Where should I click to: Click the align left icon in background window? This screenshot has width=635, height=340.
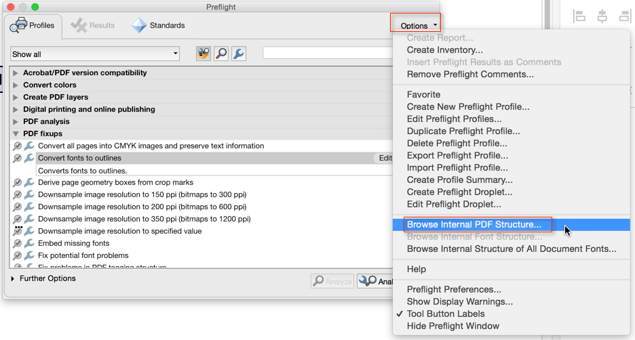(x=579, y=16)
